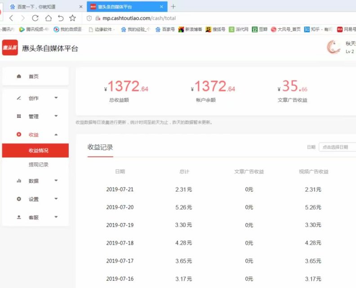Select the 2019-07-20 date cell
356x288 pixels.
(x=120, y=207)
